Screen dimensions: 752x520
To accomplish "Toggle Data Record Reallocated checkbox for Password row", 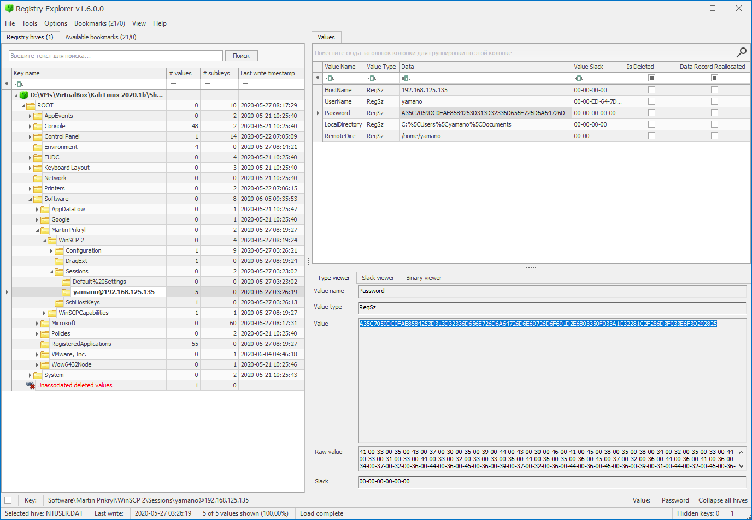I will pos(714,112).
